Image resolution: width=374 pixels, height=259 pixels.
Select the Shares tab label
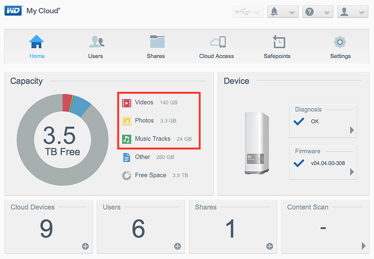[156, 56]
